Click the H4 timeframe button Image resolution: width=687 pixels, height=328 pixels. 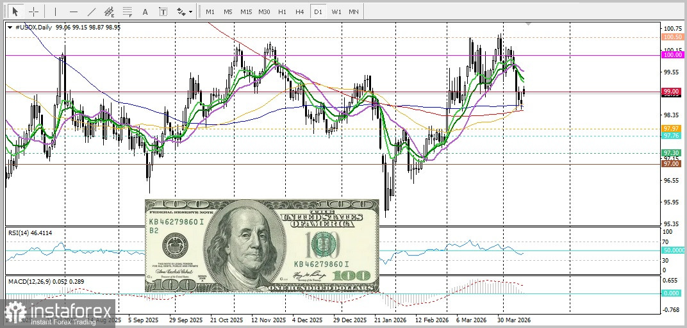300,12
